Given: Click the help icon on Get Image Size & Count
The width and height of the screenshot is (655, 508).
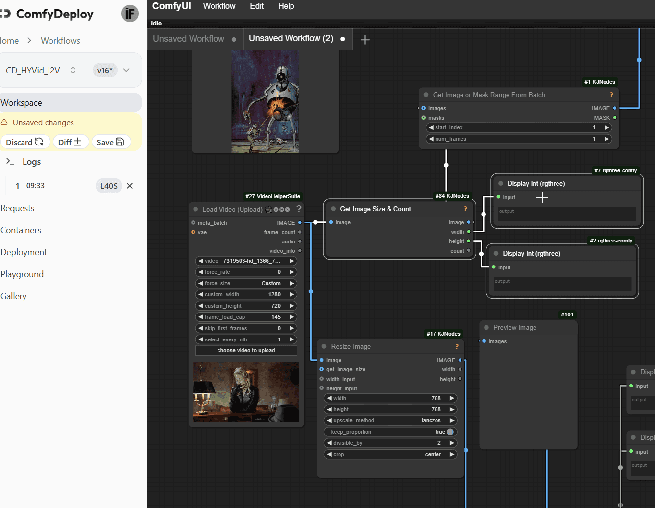Looking at the screenshot, I should pos(465,209).
